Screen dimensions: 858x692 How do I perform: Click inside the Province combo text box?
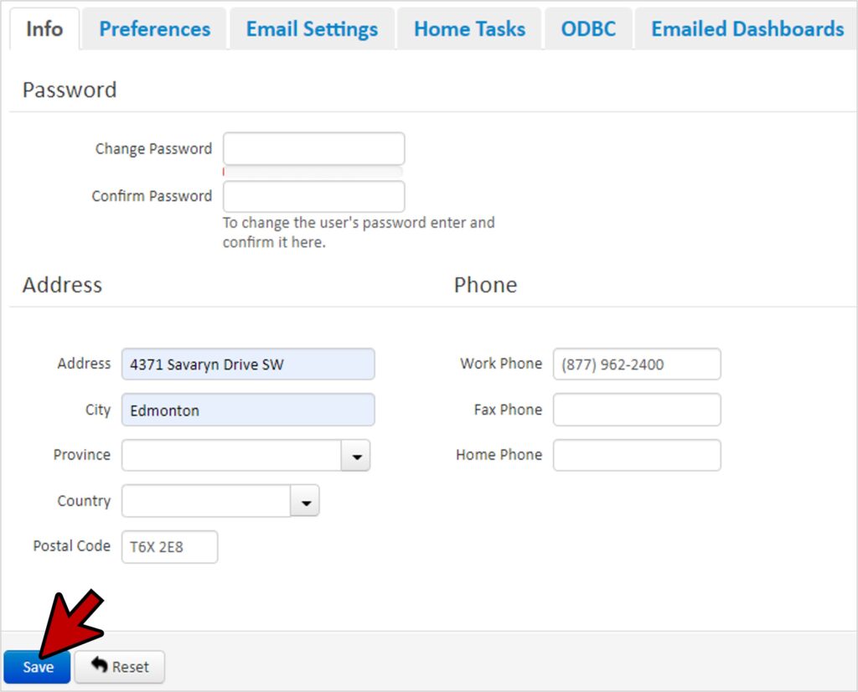click(231, 456)
